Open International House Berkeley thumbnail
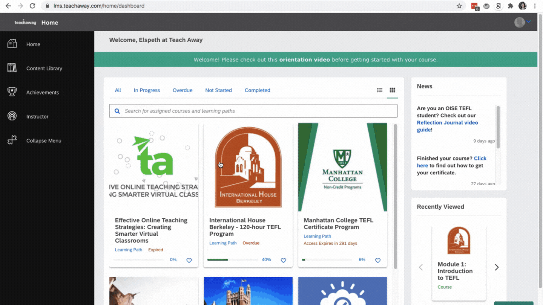Viewport: 543px width, 305px height. (x=248, y=167)
